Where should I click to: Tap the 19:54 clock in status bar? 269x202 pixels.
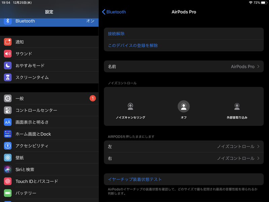(x=6, y=3)
